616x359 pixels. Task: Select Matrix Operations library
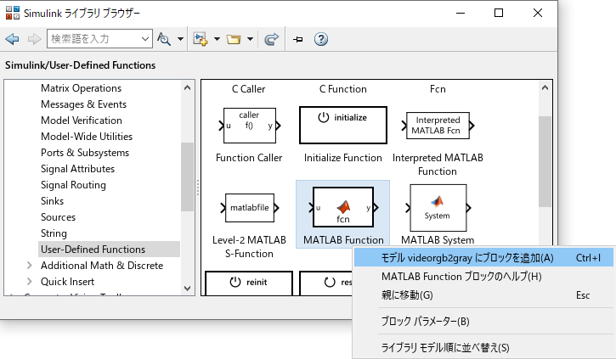81,88
